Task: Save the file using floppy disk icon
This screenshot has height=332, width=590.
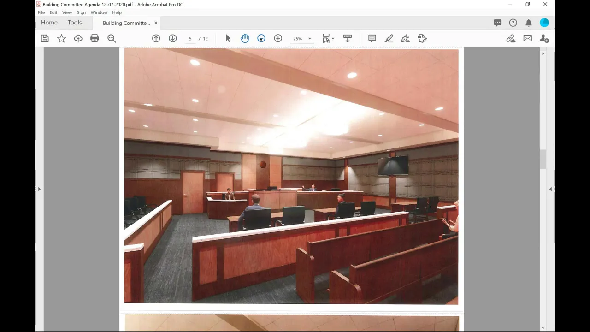Action: pyautogui.click(x=45, y=39)
